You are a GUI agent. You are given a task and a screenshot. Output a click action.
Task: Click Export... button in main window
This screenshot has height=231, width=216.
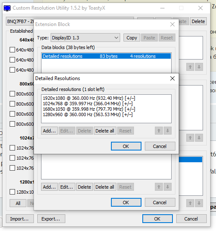click(51, 219)
